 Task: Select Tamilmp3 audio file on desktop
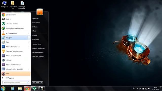point(22,5)
